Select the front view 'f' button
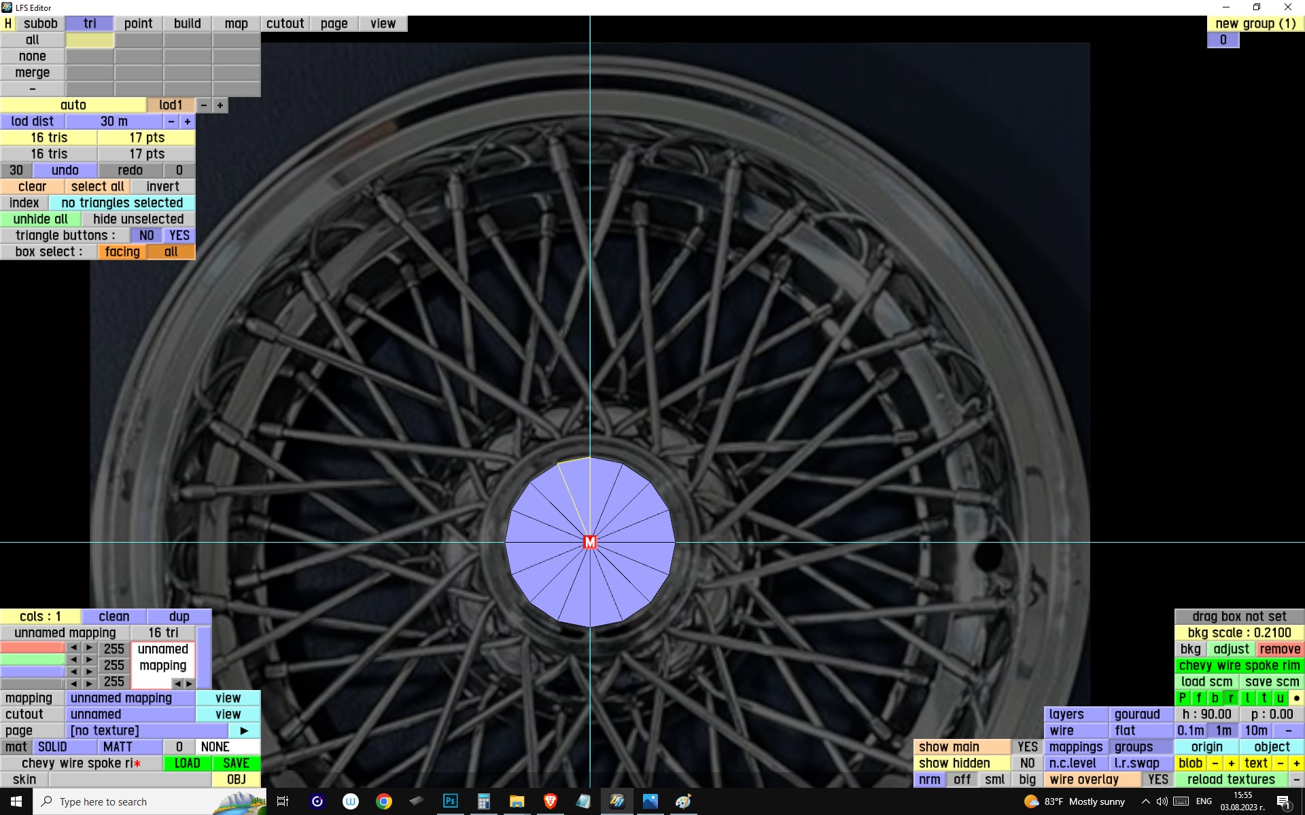Image resolution: width=1305 pixels, height=815 pixels. (x=1198, y=698)
